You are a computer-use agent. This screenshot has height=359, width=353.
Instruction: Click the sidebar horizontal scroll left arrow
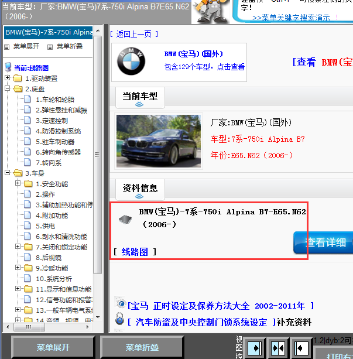[x=8, y=327]
